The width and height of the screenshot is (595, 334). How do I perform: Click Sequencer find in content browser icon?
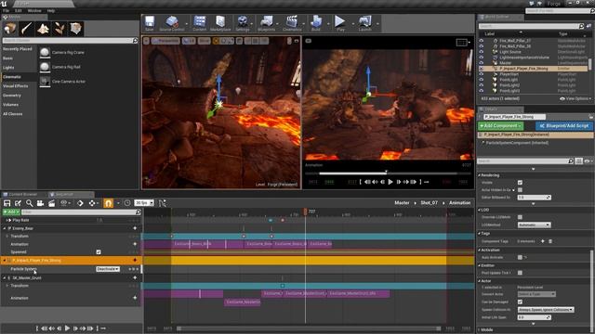coord(29,203)
